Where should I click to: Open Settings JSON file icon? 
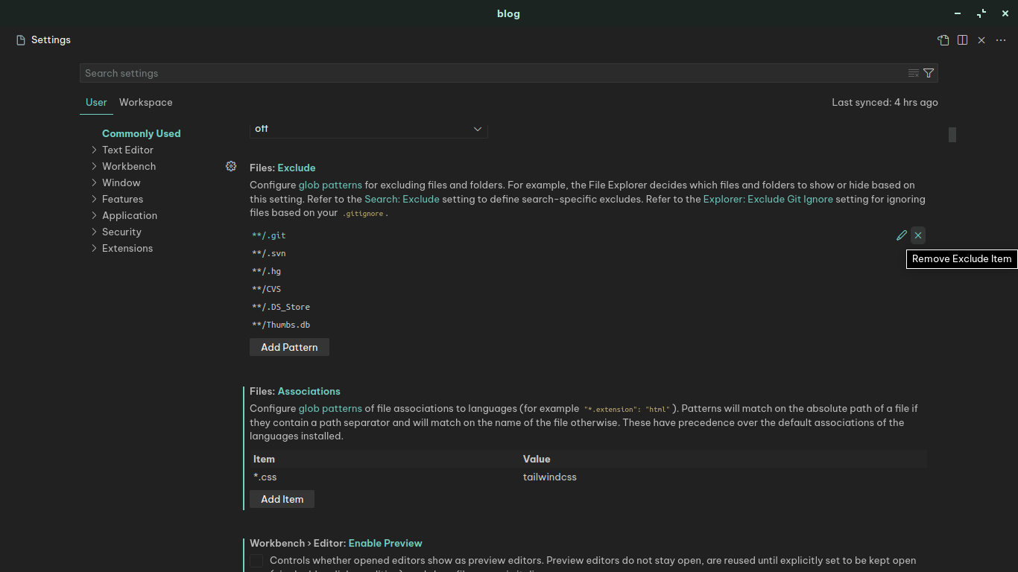point(943,40)
